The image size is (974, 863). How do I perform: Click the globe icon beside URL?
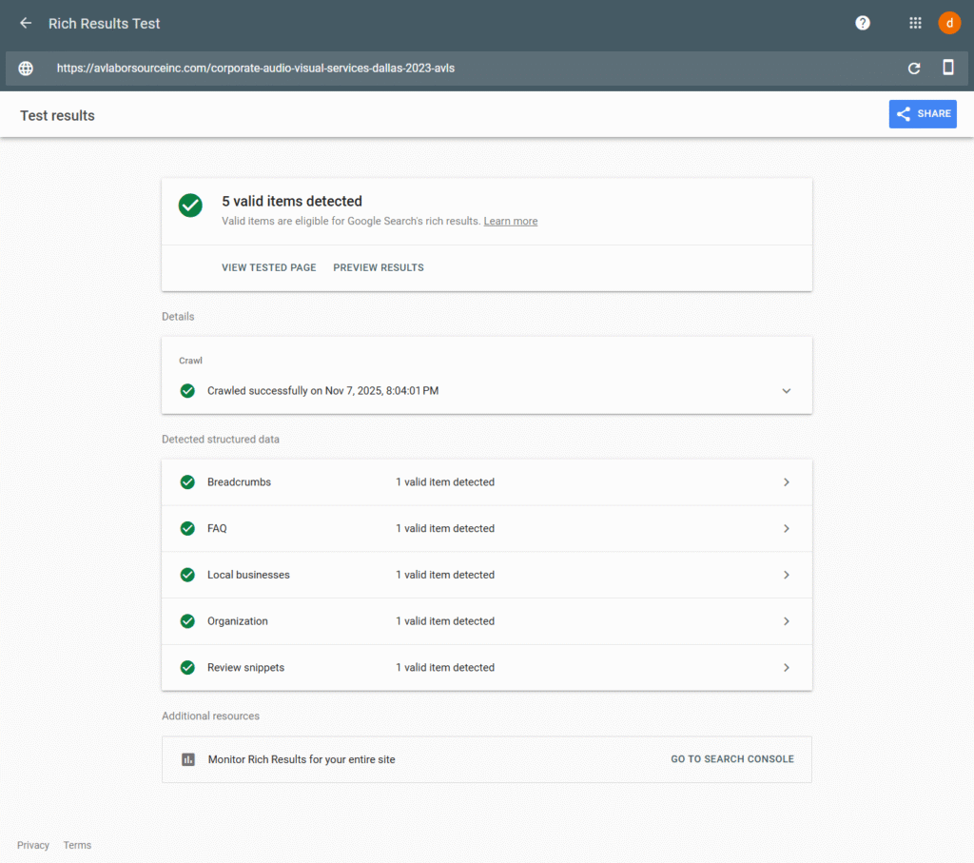click(x=26, y=69)
